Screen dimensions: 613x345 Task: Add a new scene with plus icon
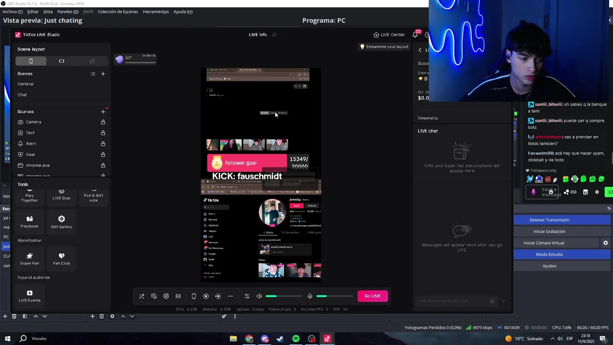pos(103,74)
